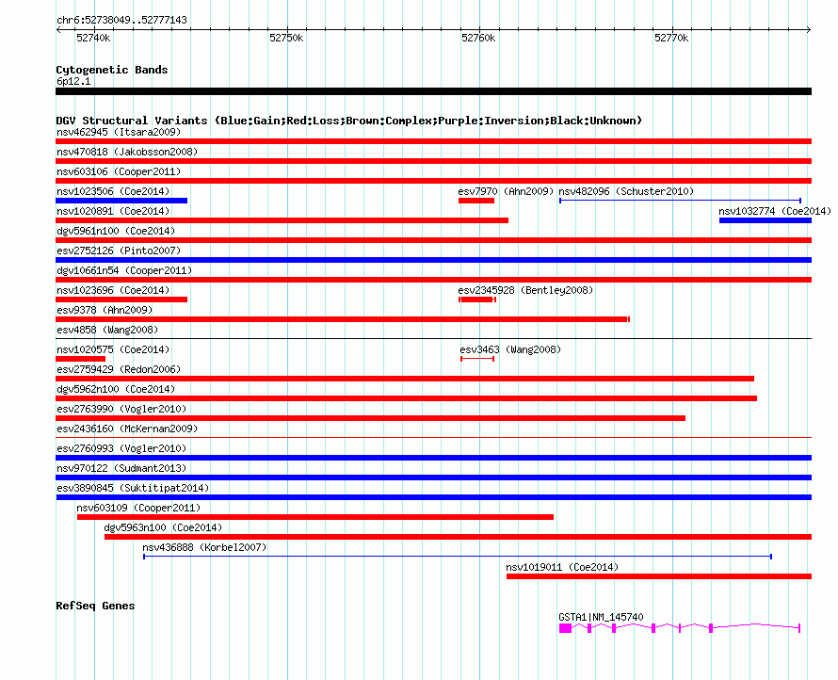Click the nsv1020575 (Coe2014) label
Screen dimensions: 838x680
[113, 349]
